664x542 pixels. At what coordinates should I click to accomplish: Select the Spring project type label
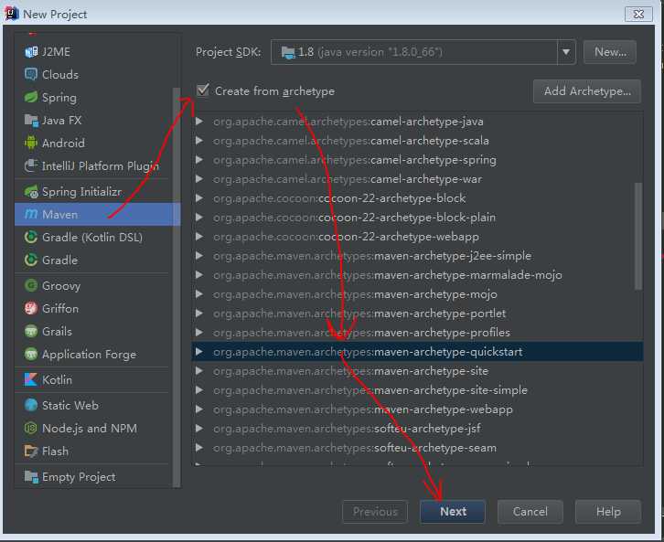point(59,98)
